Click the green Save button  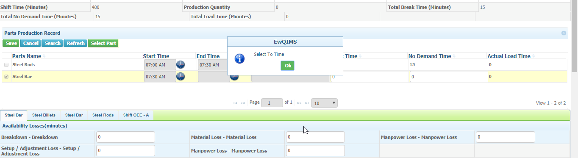11,43
